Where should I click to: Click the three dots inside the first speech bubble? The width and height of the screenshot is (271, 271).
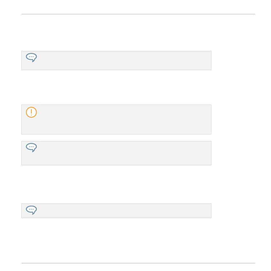pos(31,57)
